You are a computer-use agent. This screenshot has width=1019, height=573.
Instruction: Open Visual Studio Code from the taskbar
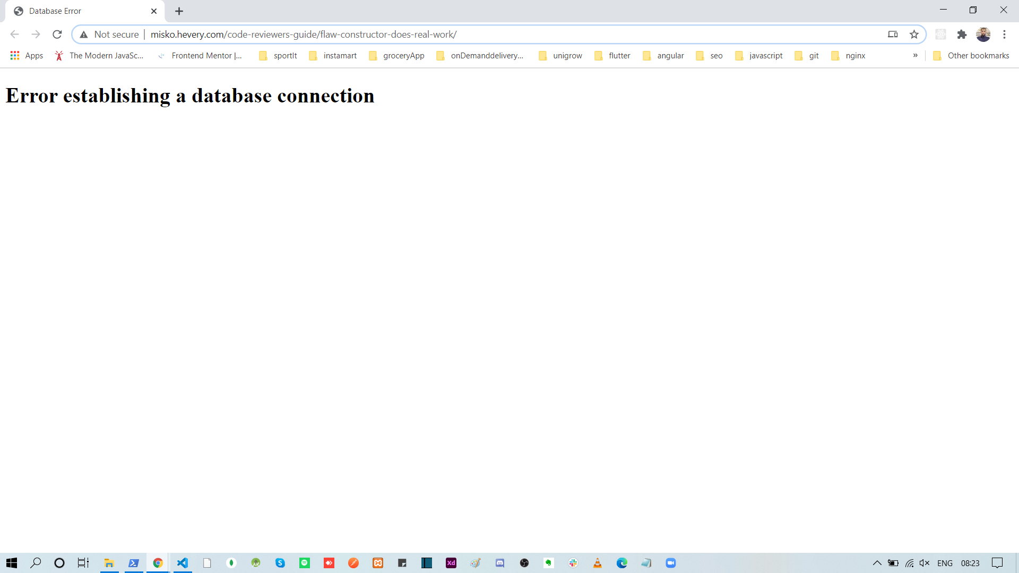point(183,563)
